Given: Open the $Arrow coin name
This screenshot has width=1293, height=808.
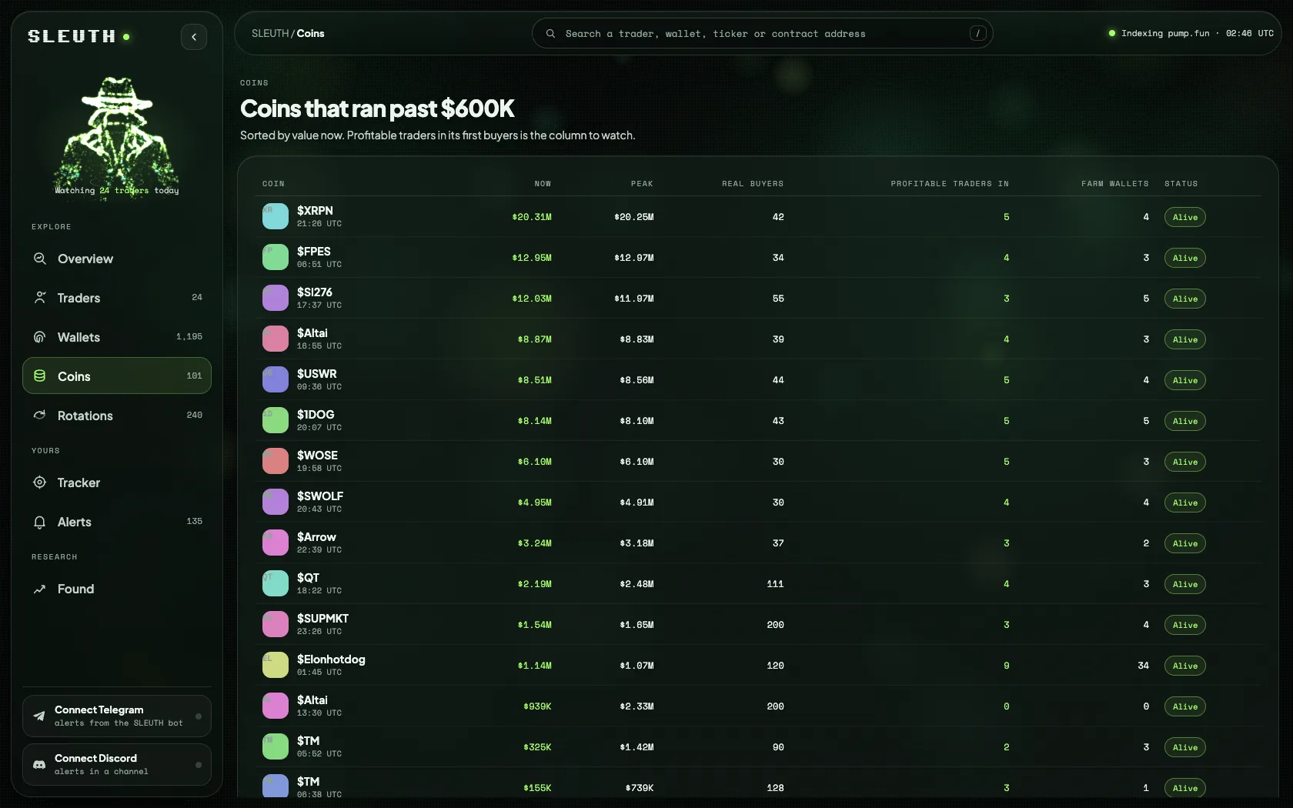Looking at the screenshot, I should tap(316, 537).
